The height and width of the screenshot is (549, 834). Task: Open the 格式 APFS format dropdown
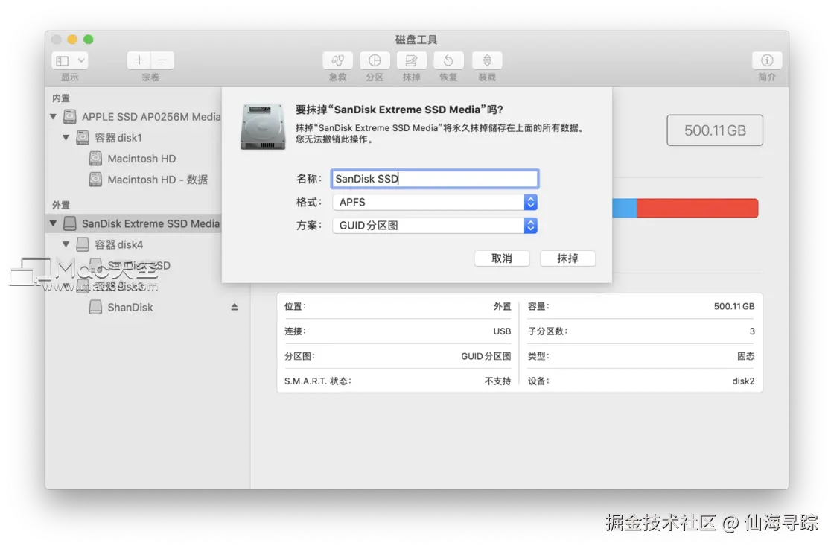pyautogui.click(x=435, y=202)
